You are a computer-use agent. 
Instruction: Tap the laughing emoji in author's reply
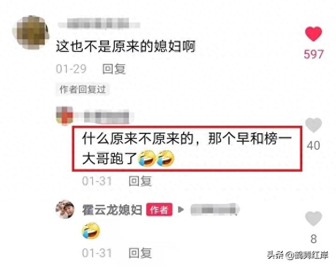pyautogui.click(x=91, y=231)
